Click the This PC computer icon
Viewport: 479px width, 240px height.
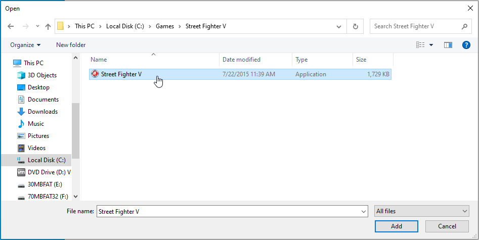coord(17,63)
